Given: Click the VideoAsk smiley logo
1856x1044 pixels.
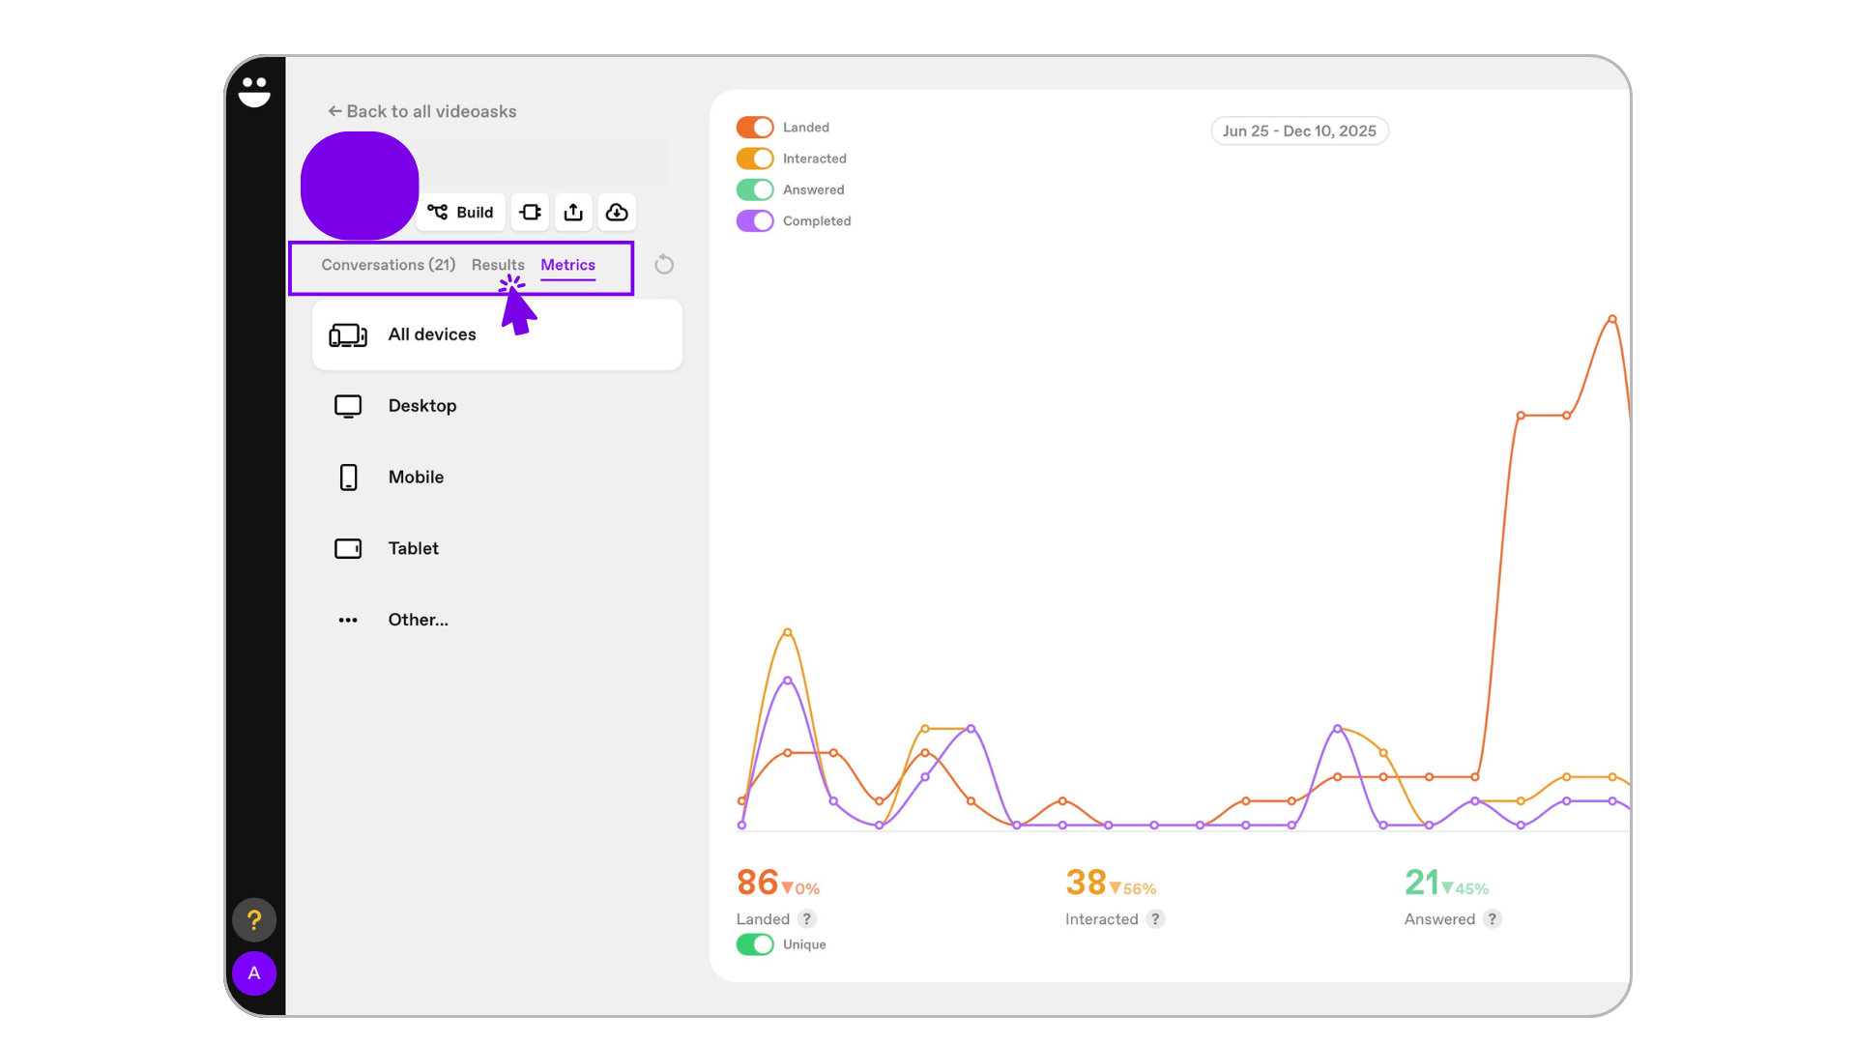Looking at the screenshot, I should pyautogui.click(x=254, y=92).
